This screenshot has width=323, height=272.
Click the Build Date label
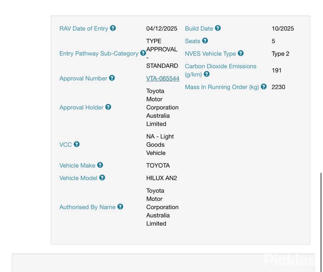pyautogui.click(x=199, y=29)
